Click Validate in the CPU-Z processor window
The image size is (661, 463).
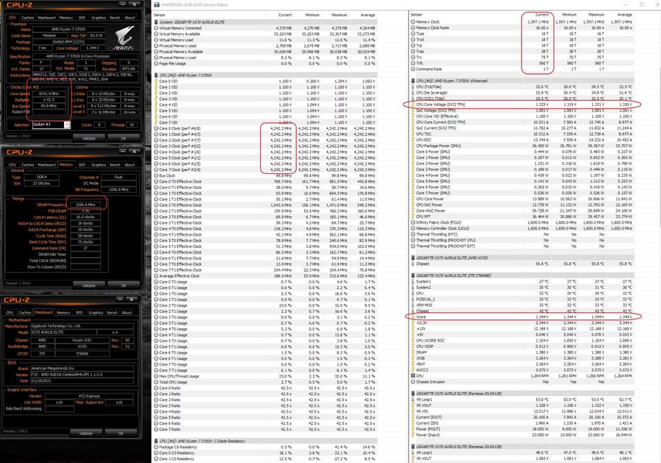[88, 138]
